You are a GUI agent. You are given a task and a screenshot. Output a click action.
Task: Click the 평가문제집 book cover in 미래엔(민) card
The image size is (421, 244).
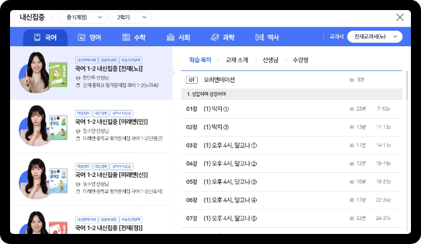pos(58,127)
